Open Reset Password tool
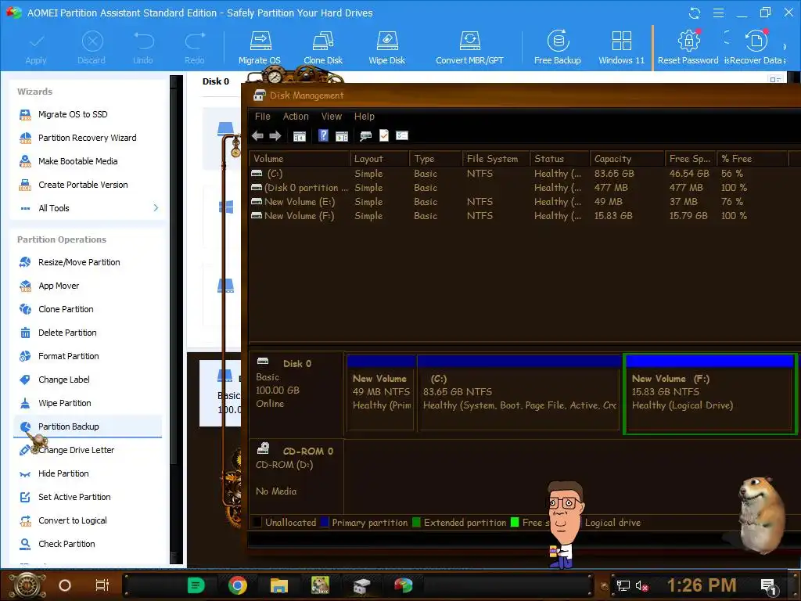This screenshot has height=601, width=801. pos(688,48)
